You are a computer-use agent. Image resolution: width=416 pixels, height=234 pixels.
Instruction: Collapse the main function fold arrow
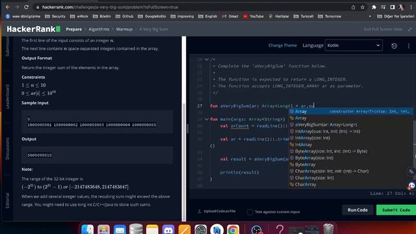tap(207, 119)
